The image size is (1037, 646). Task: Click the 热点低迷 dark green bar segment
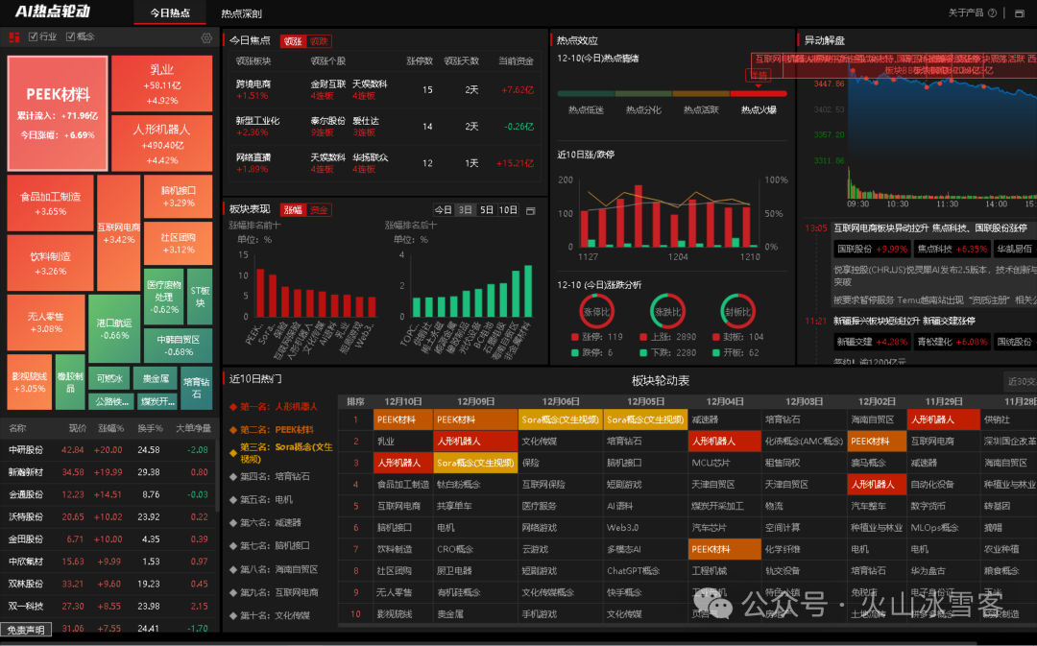tap(586, 94)
